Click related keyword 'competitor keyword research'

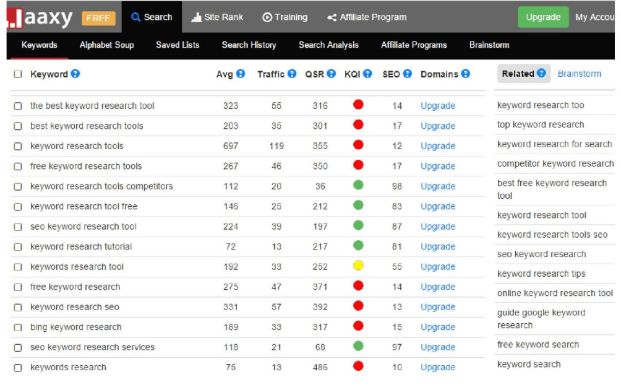point(555,163)
